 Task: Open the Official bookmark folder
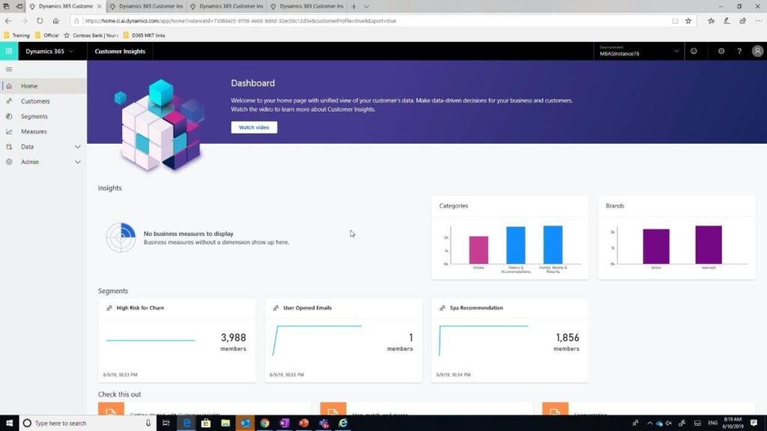pyautogui.click(x=47, y=35)
